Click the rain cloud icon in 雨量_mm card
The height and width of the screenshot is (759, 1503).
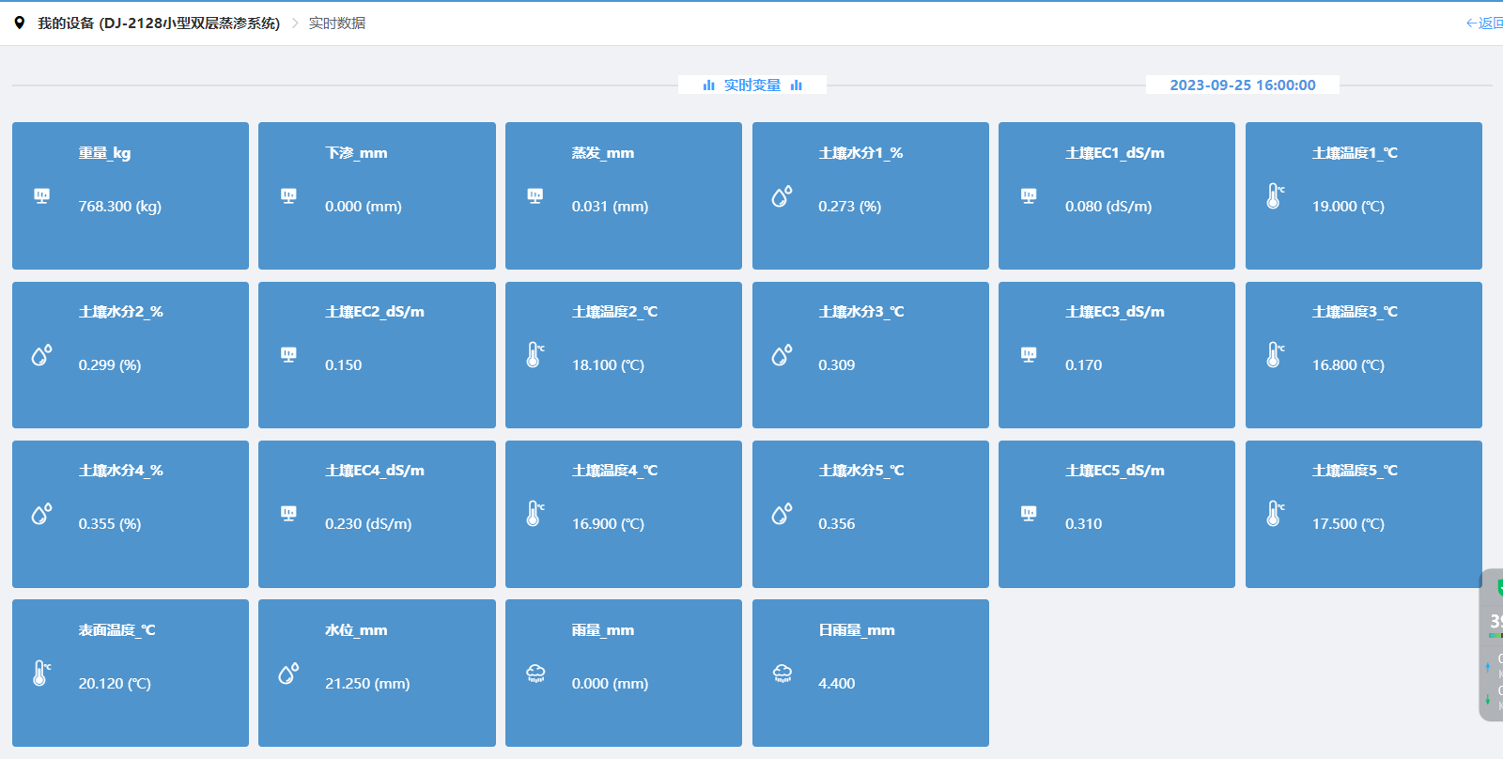535,673
